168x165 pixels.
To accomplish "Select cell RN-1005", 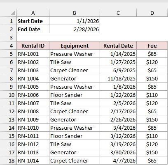I will click(x=33, y=87).
